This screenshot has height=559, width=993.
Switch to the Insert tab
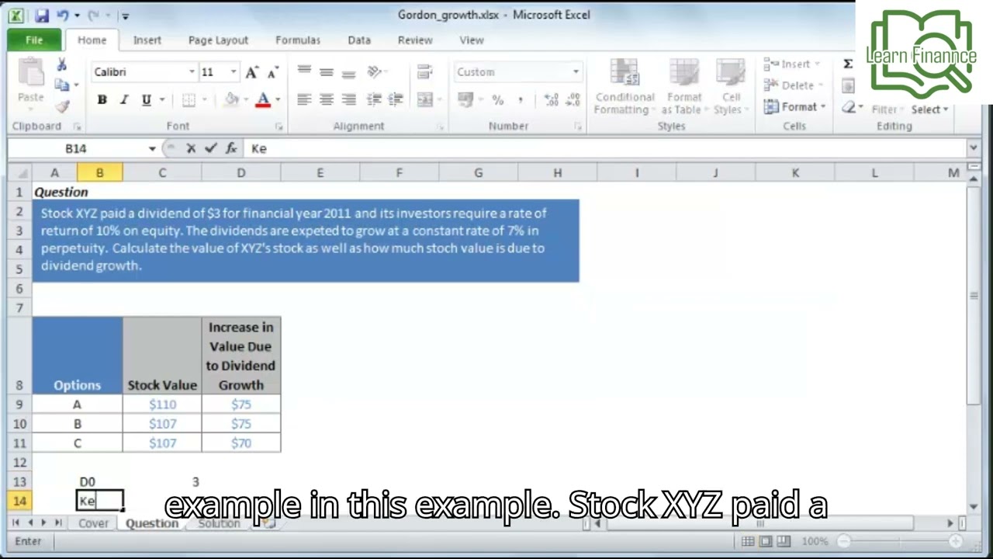pyautogui.click(x=147, y=40)
